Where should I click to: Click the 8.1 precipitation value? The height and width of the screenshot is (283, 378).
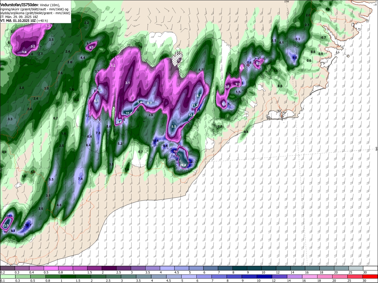[13, 231]
